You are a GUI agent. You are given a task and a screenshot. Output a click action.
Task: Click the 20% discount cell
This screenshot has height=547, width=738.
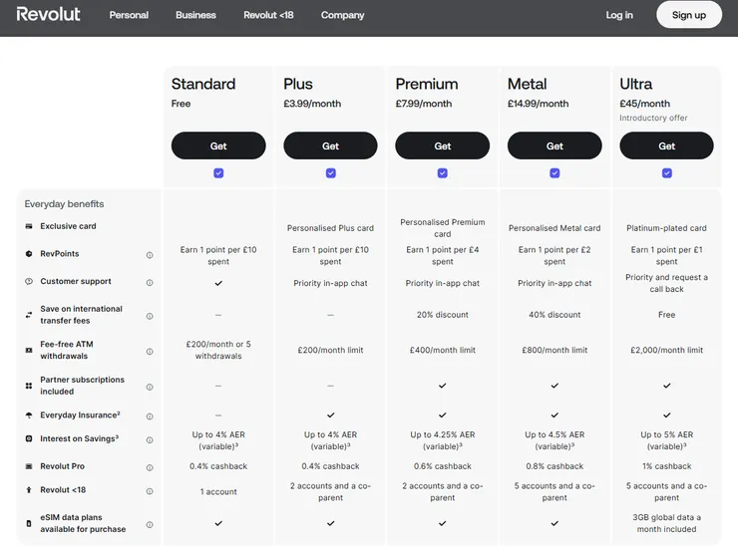[443, 315]
